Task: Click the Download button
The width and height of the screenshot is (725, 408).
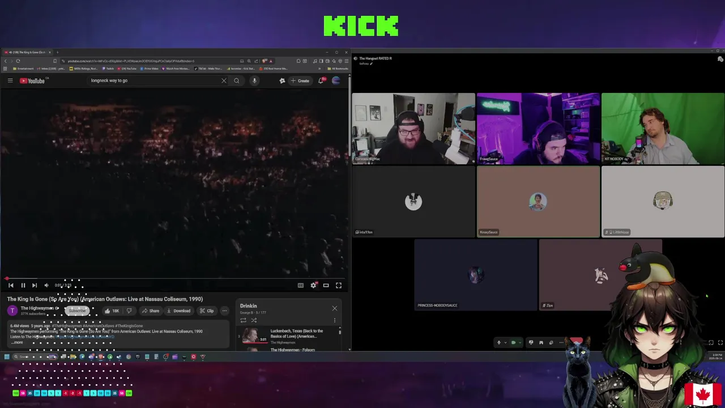Action: tap(178, 311)
